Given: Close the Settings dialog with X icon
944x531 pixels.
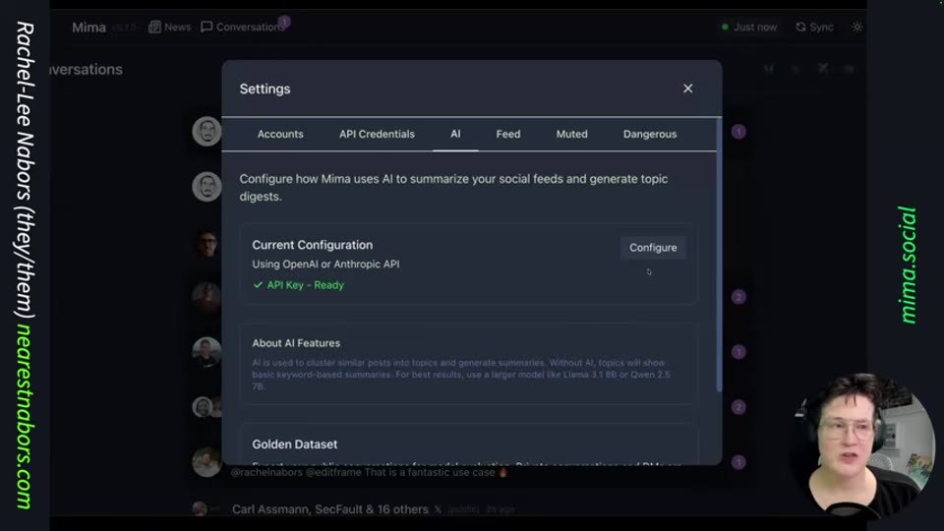Looking at the screenshot, I should (687, 88).
